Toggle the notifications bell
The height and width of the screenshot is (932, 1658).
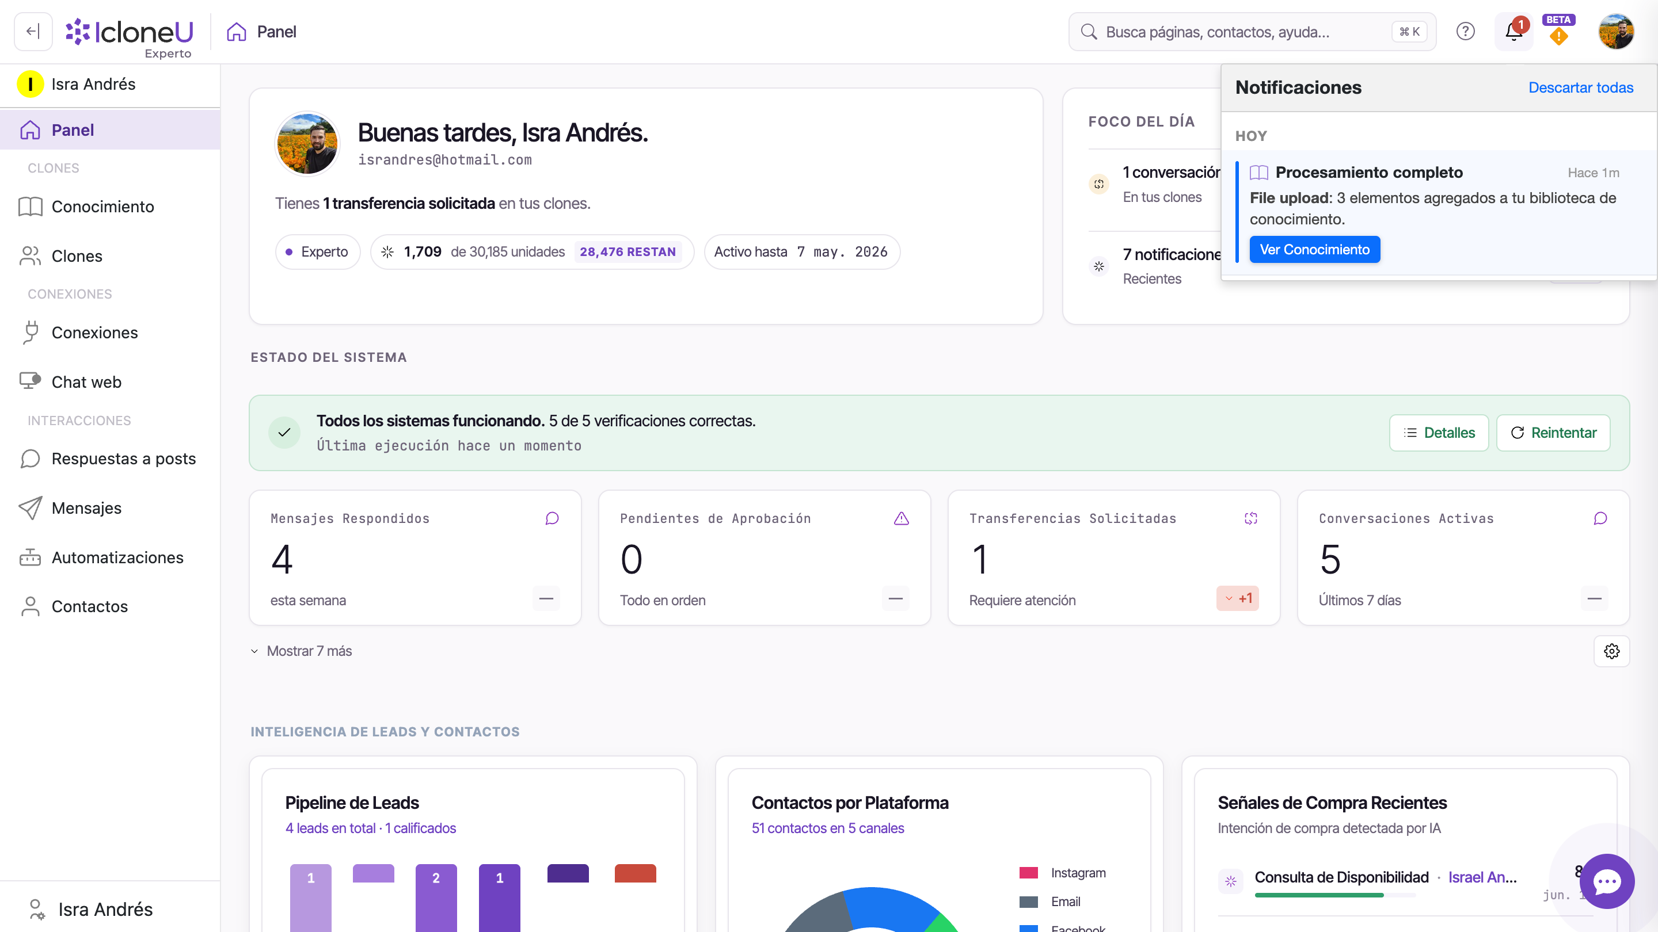(1513, 32)
